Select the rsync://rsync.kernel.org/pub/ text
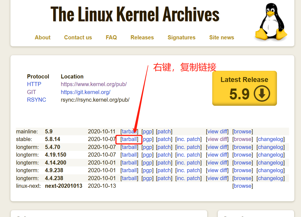Screen dimensions: 301x217 point(95,100)
